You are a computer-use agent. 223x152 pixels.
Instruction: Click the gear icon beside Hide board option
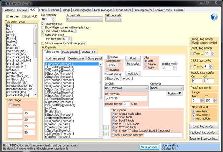pyautogui.click(x=76, y=31)
